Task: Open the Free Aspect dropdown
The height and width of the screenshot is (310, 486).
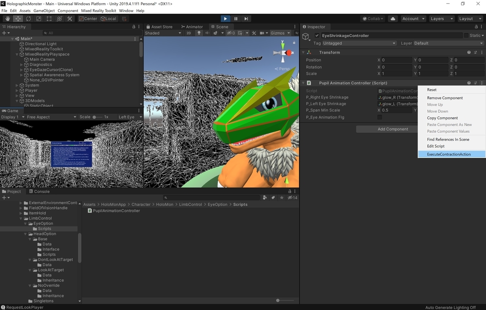Action: pyautogui.click(x=51, y=117)
